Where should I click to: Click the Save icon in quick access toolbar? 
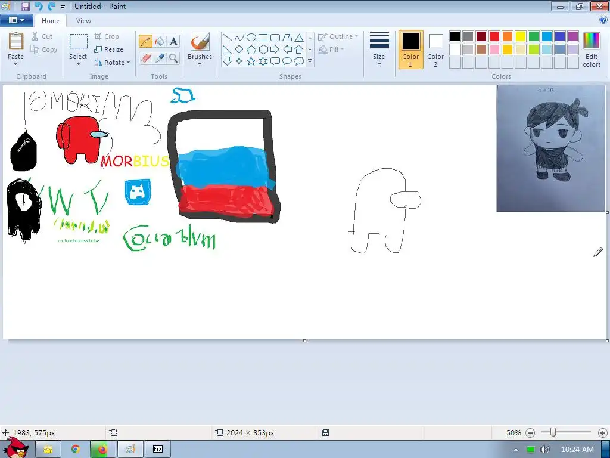[x=25, y=6]
